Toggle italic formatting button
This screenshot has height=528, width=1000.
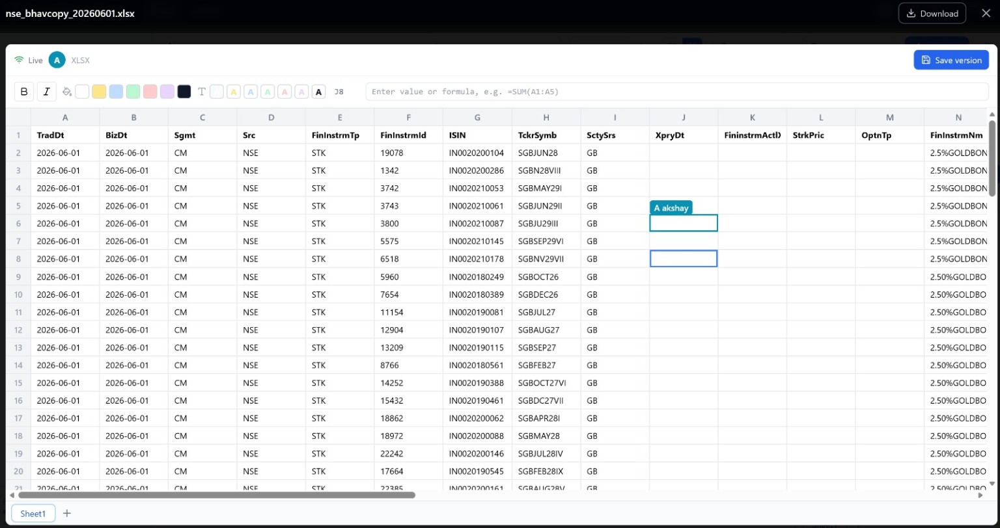point(46,92)
